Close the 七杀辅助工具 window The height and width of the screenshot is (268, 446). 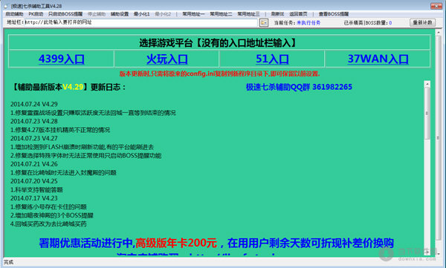coord(436,6)
